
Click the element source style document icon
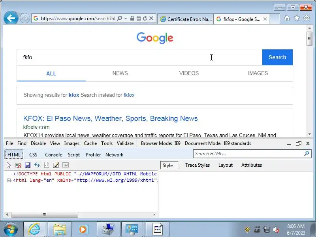[47, 165]
